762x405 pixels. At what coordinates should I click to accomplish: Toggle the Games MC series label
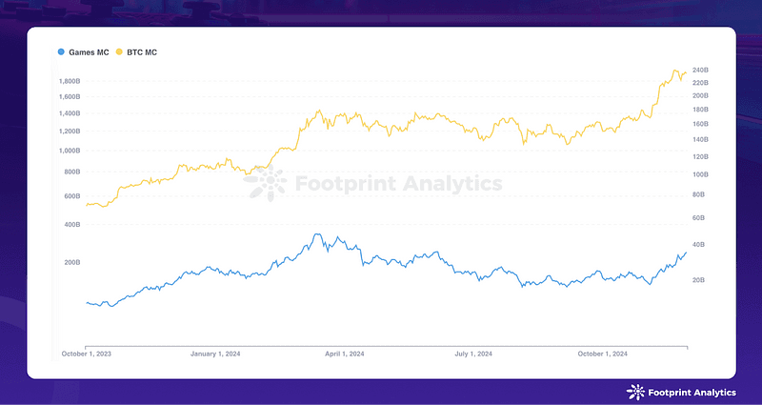pyautogui.click(x=89, y=52)
